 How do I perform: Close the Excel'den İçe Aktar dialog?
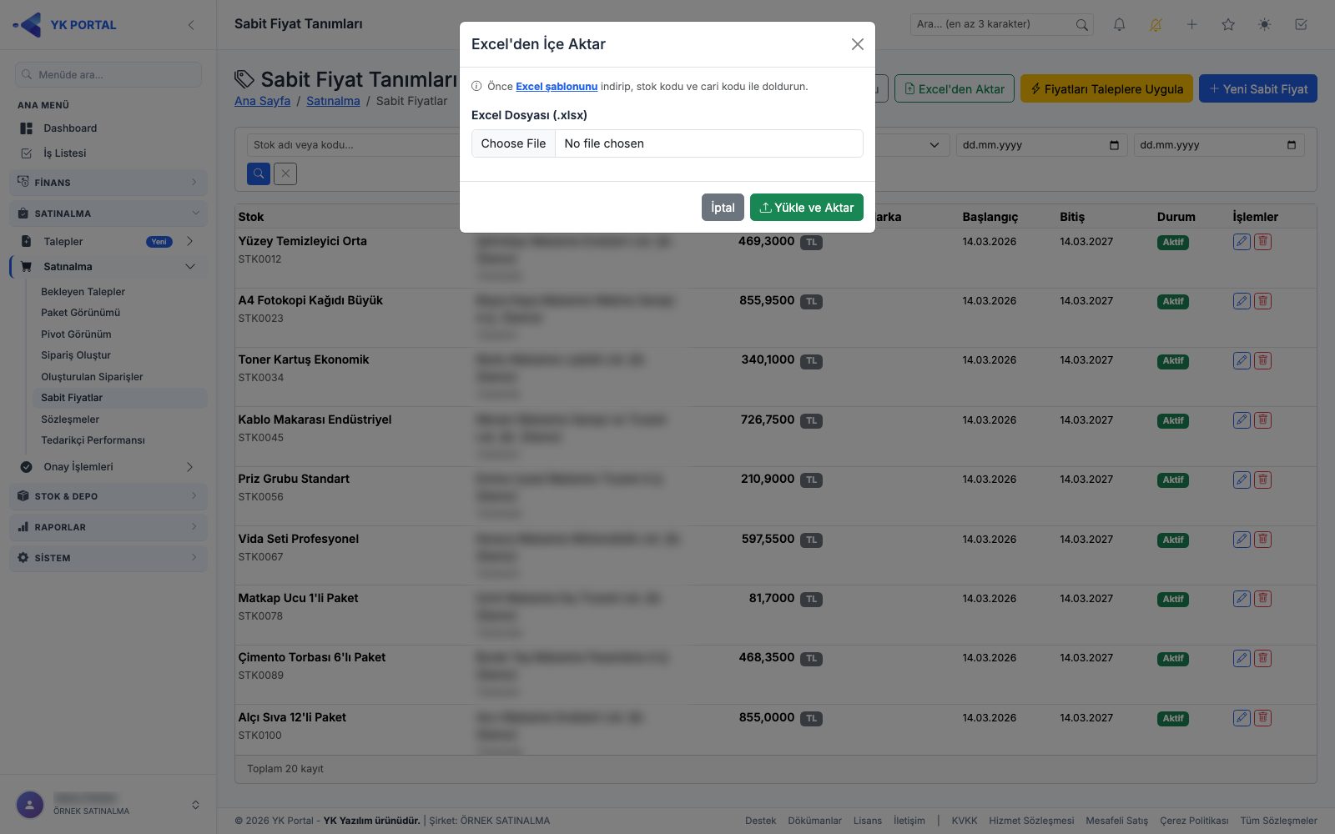857,44
